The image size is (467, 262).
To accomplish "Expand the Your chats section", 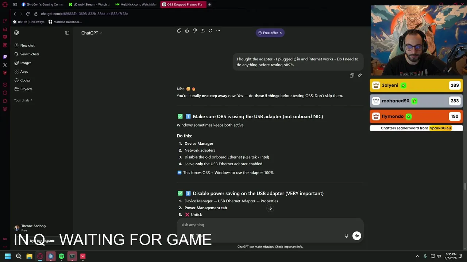I will (23, 100).
